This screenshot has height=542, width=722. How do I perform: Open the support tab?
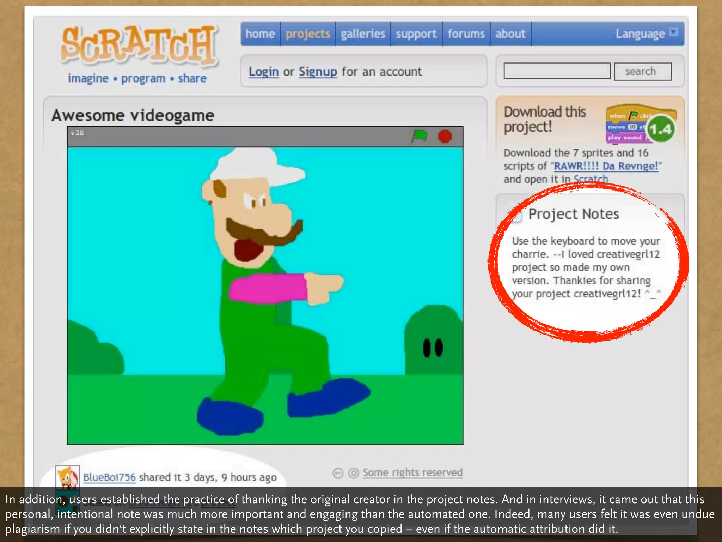click(416, 34)
